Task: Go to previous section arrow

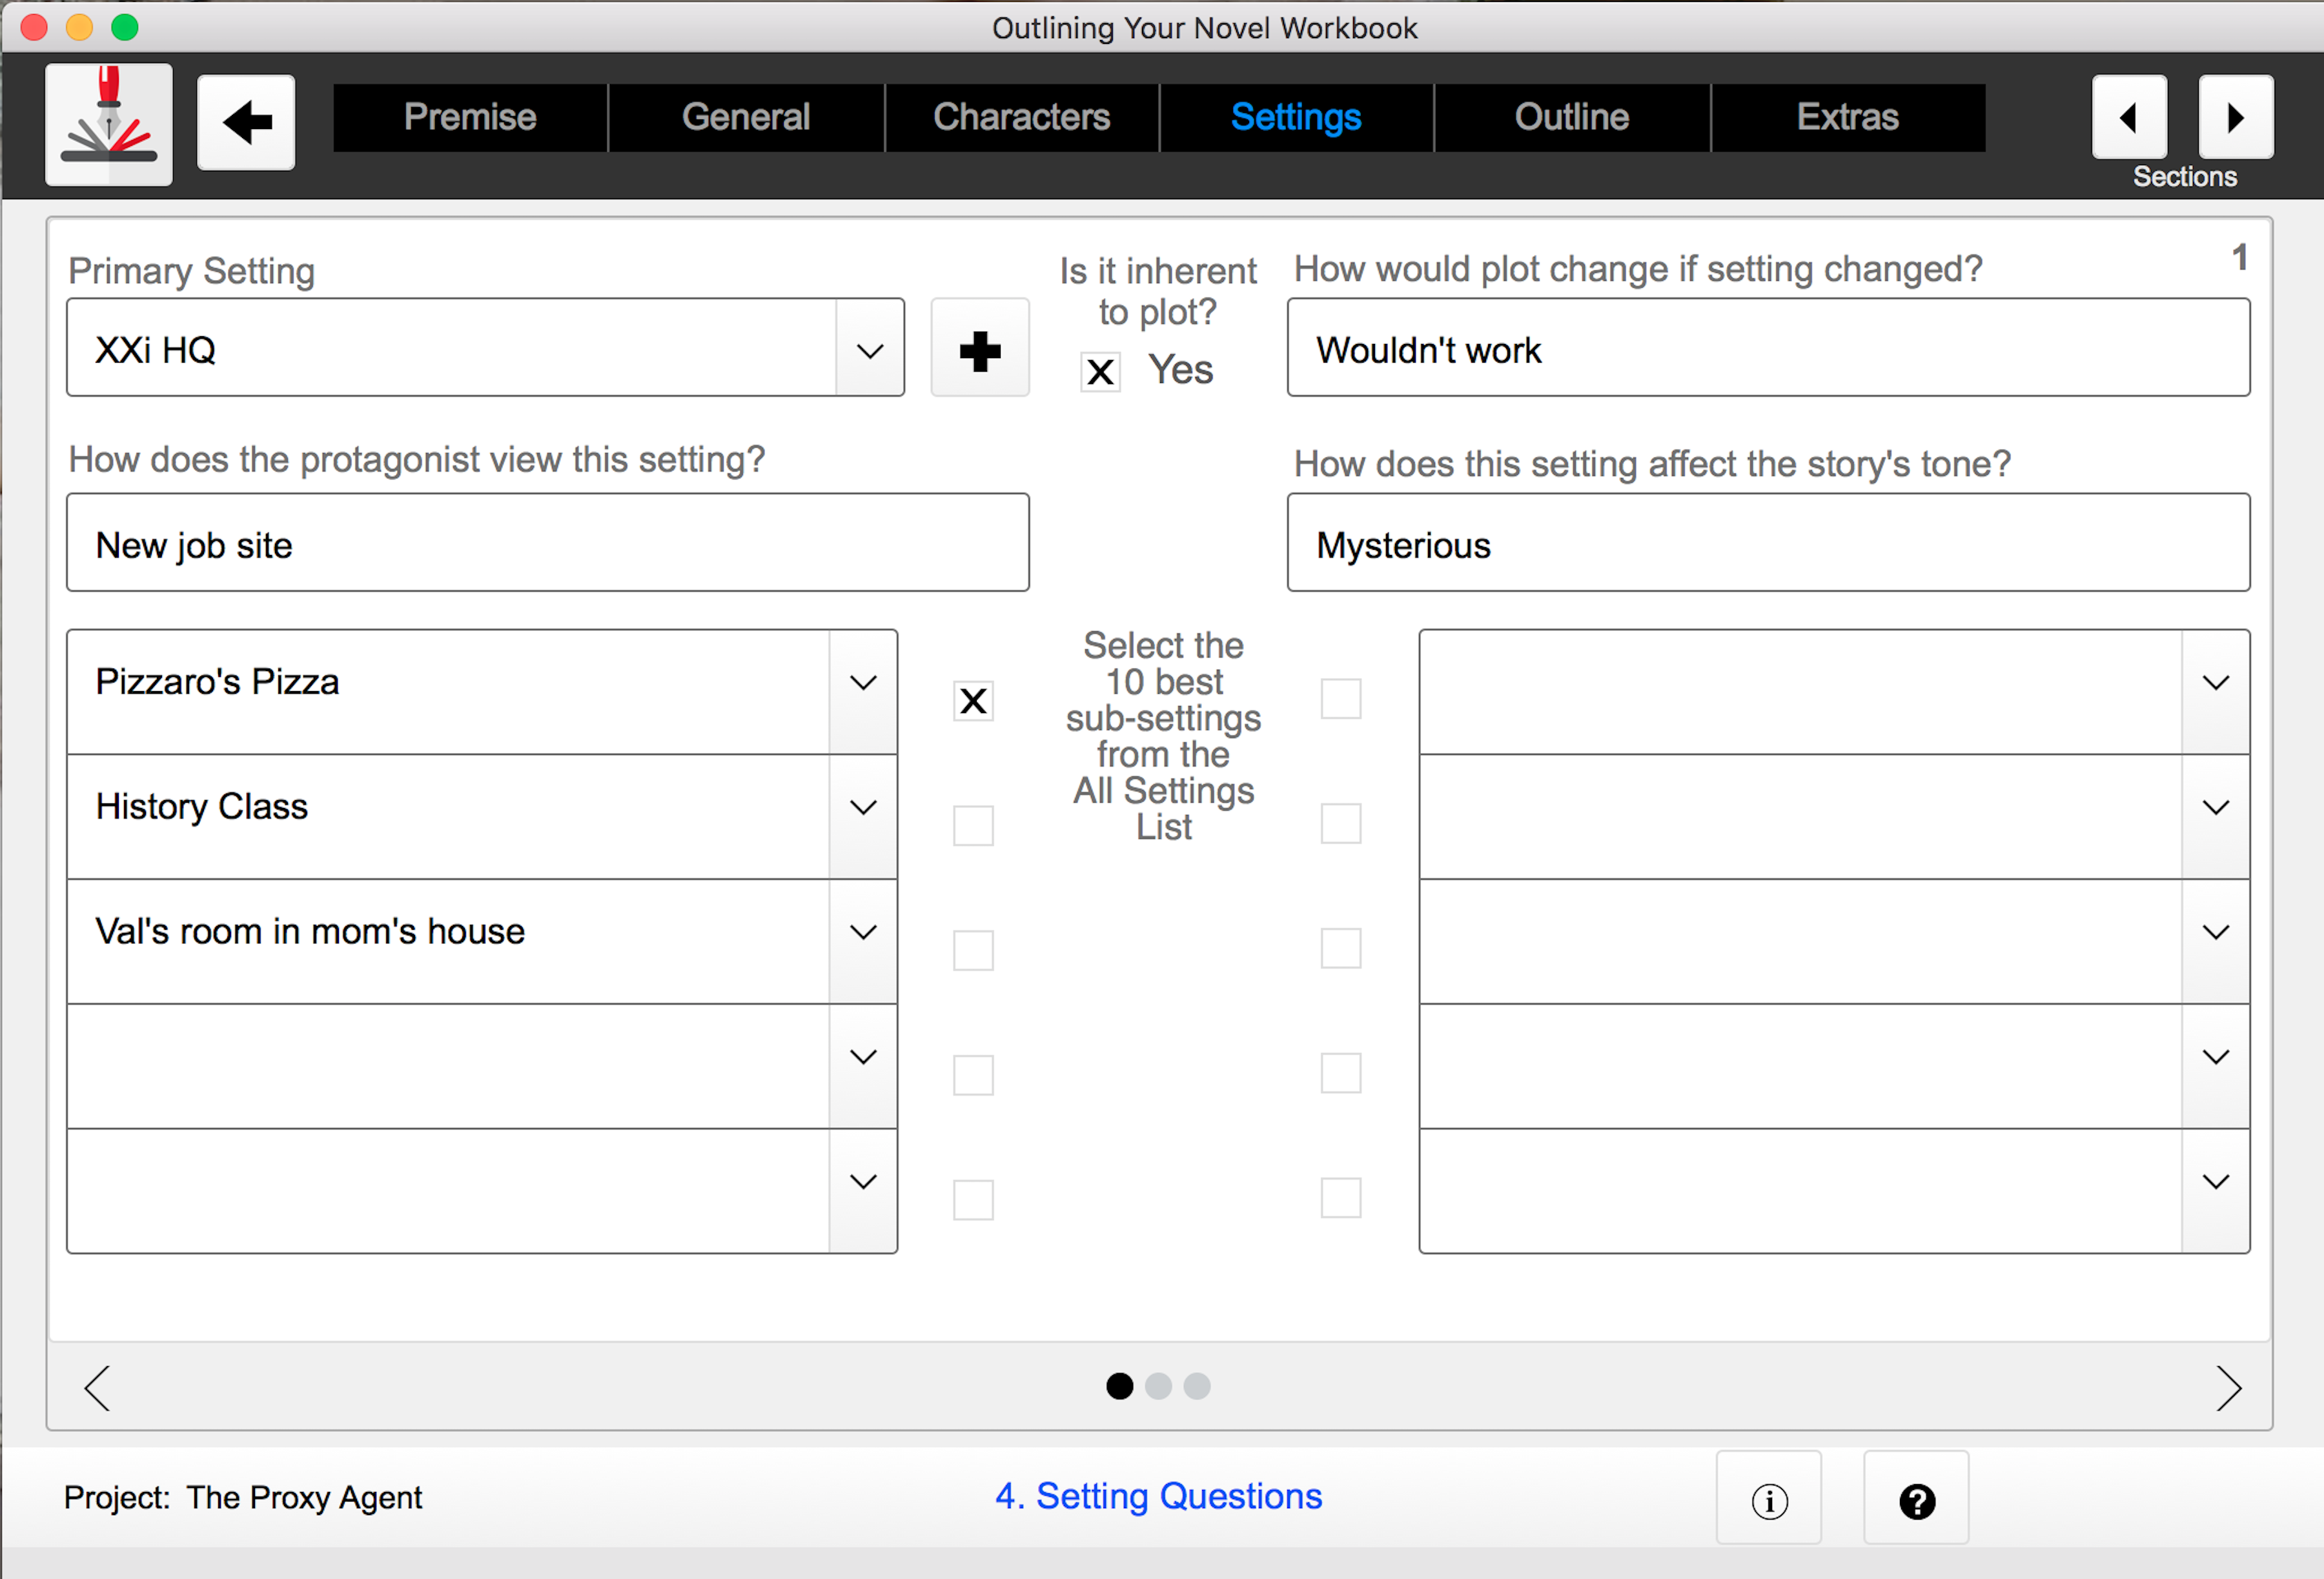Action: tap(2128, 118)
